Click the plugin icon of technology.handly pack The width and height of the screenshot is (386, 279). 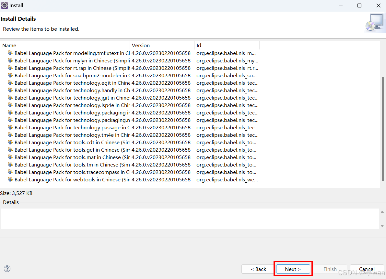click(x=10, y=90)
